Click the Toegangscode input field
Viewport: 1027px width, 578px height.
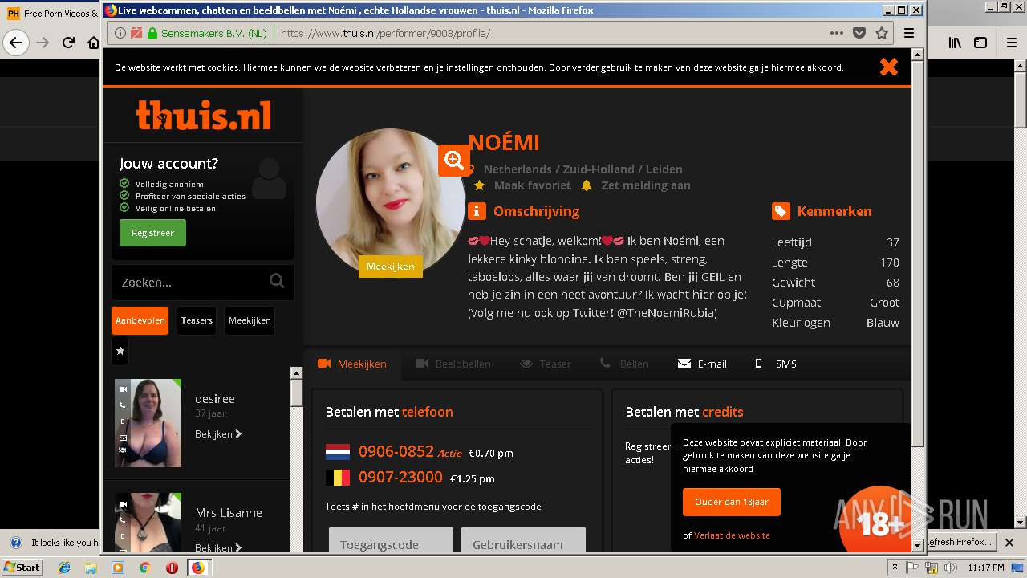[391, 540]
